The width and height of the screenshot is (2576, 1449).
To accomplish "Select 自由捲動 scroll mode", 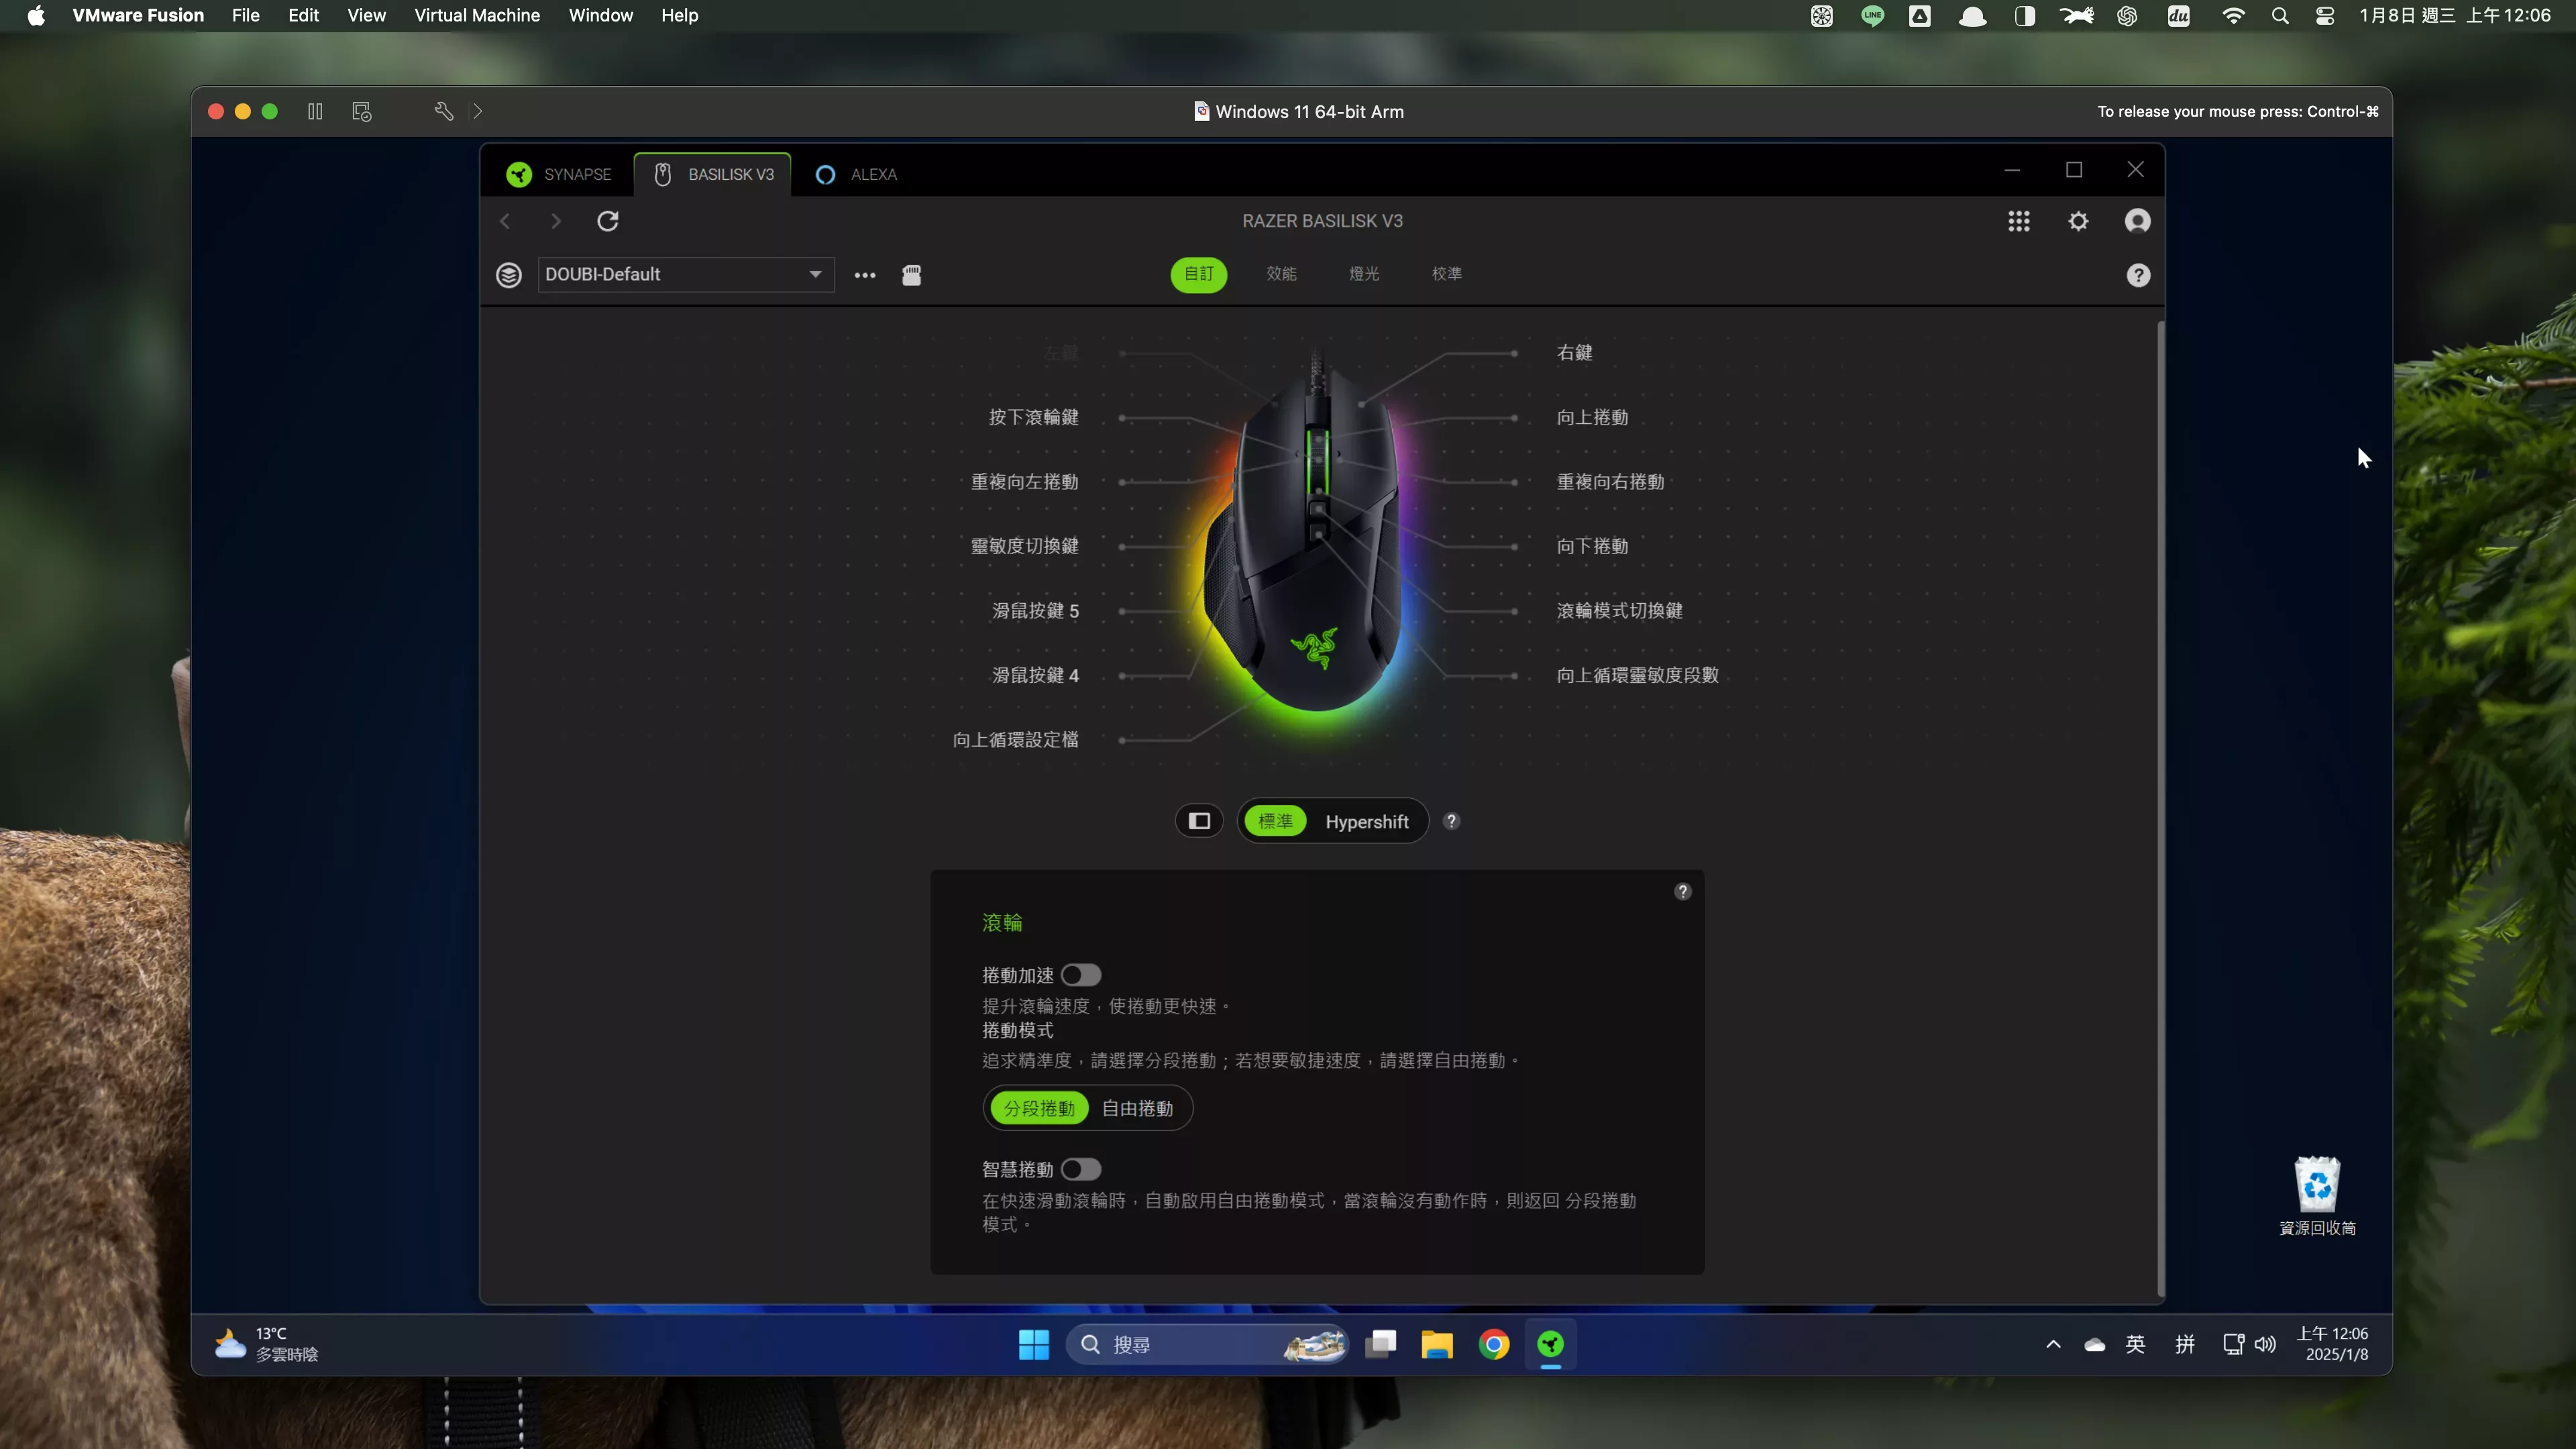I will 1137,1108.
